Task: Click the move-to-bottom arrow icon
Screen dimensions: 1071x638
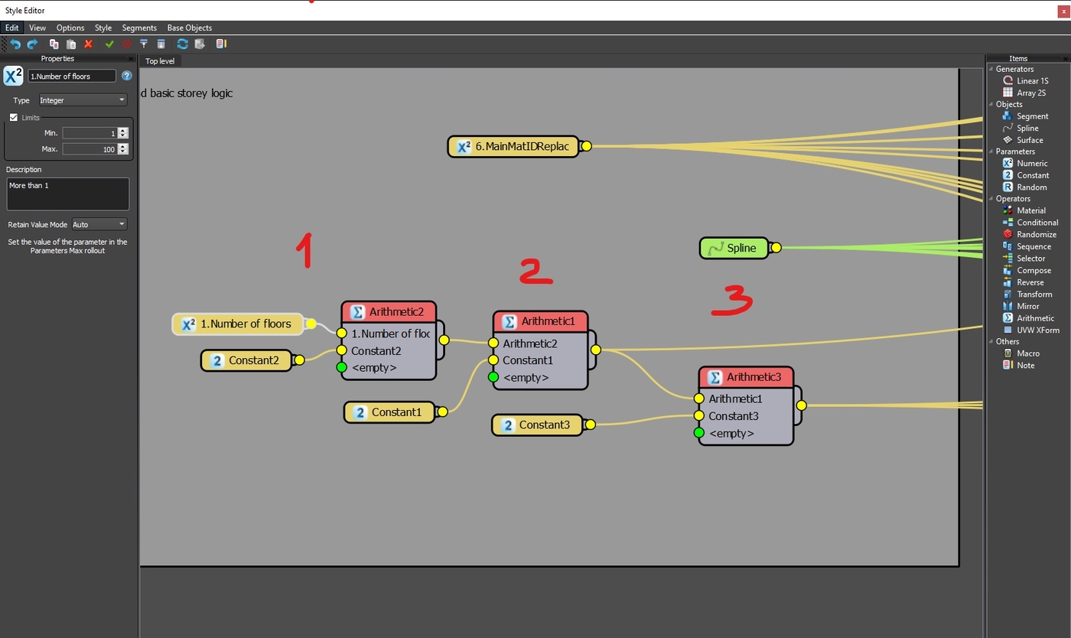Action: click(161, 44)
